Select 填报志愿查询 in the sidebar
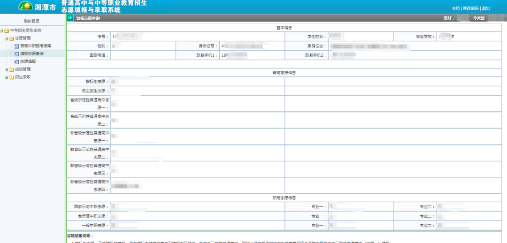The width and height of the screenshot is (507, 243). tap(32, 53)
